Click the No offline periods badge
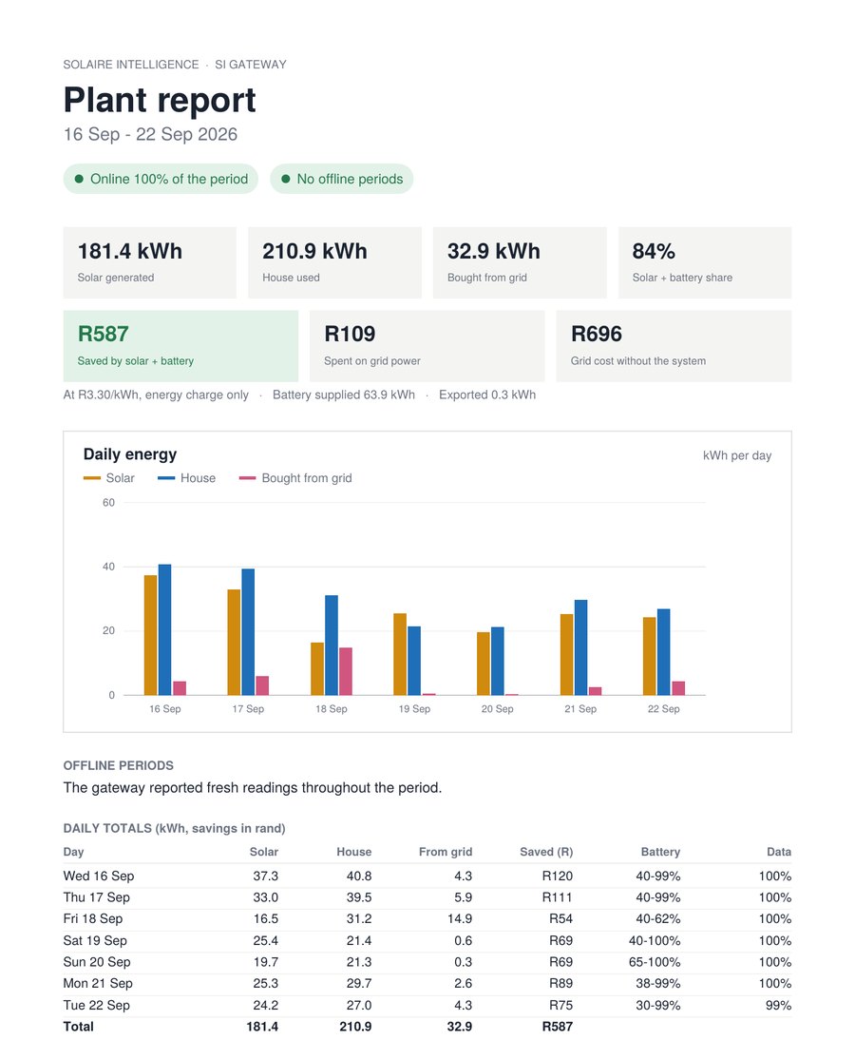This screenshot has height=1040, width=855. click(341, 179)
